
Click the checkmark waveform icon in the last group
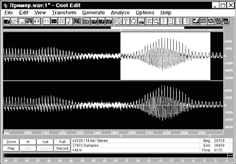tap(196, 21)
